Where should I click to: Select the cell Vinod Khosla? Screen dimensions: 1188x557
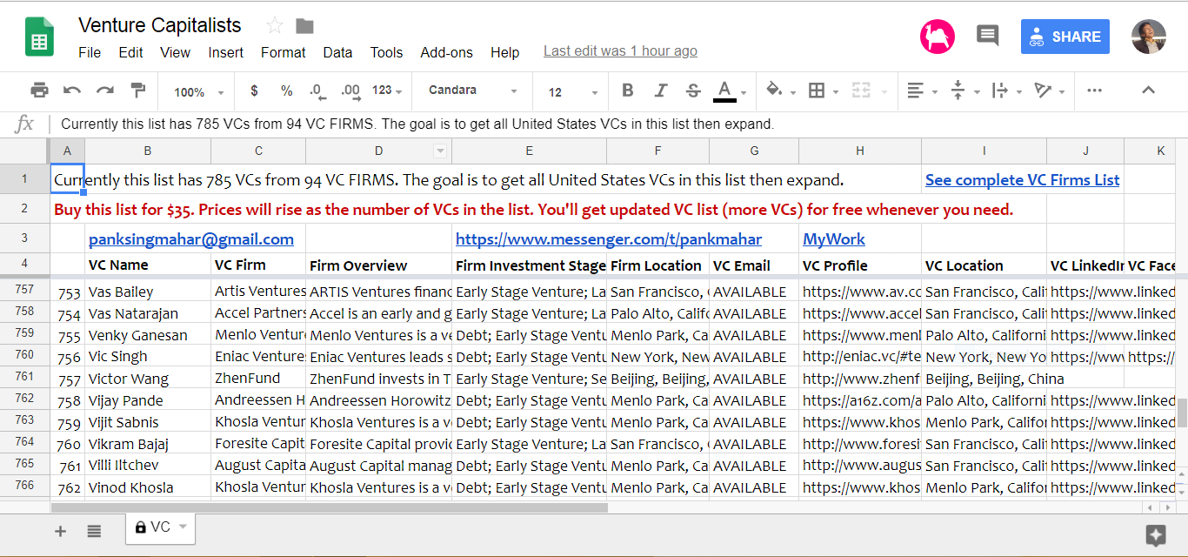click(x=148, y=487)
